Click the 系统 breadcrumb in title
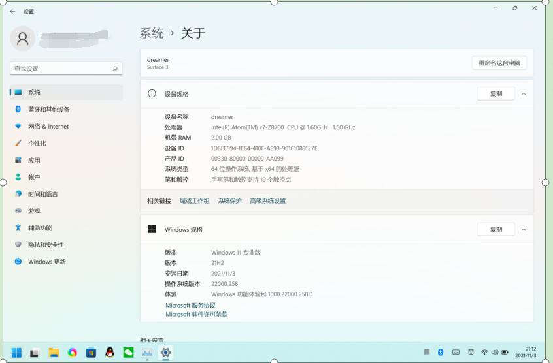 click(152, 33)
